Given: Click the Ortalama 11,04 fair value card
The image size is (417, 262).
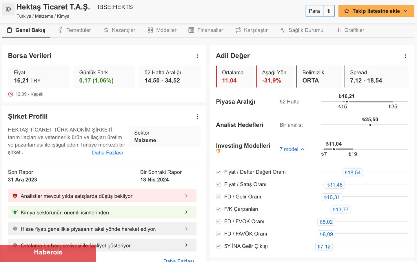Looking at the screenshot, I should (235, 76).
